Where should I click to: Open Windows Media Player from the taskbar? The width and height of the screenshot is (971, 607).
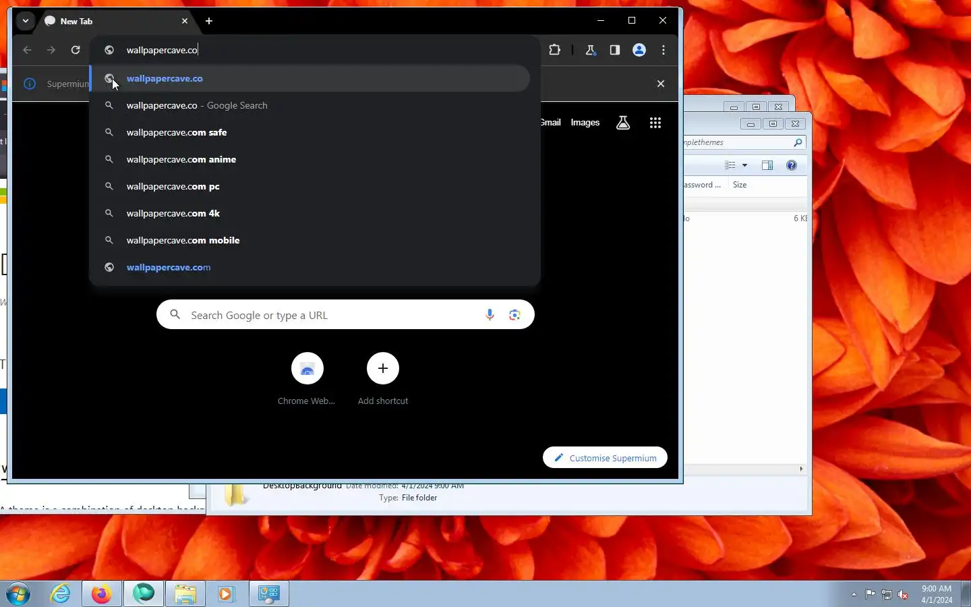(226, 594)
